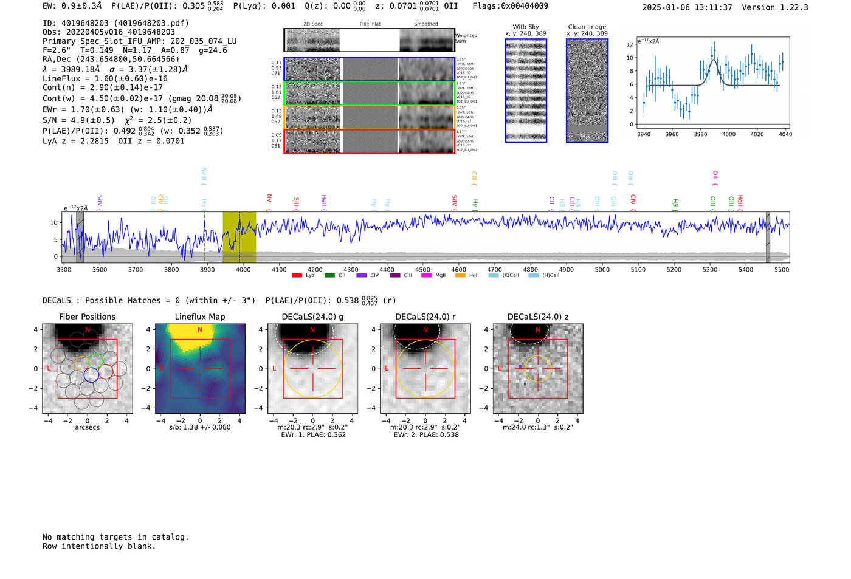
Task: Click the RA,Dec coordinates text
Action: (x=111, y=60)
